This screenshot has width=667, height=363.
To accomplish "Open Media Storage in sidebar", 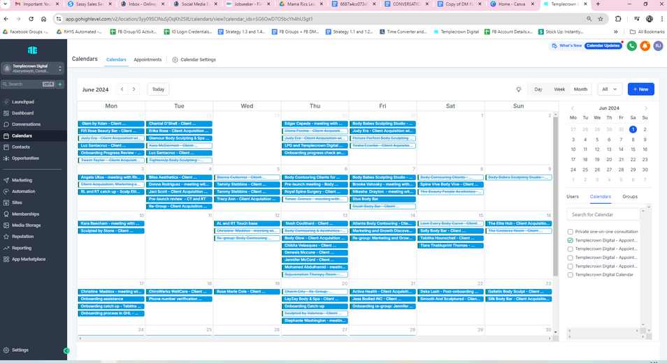I will (26, 225).
